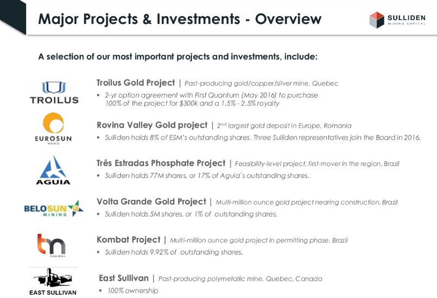Click the slide title 'Major Projects & Investments'

coord(179,19)
